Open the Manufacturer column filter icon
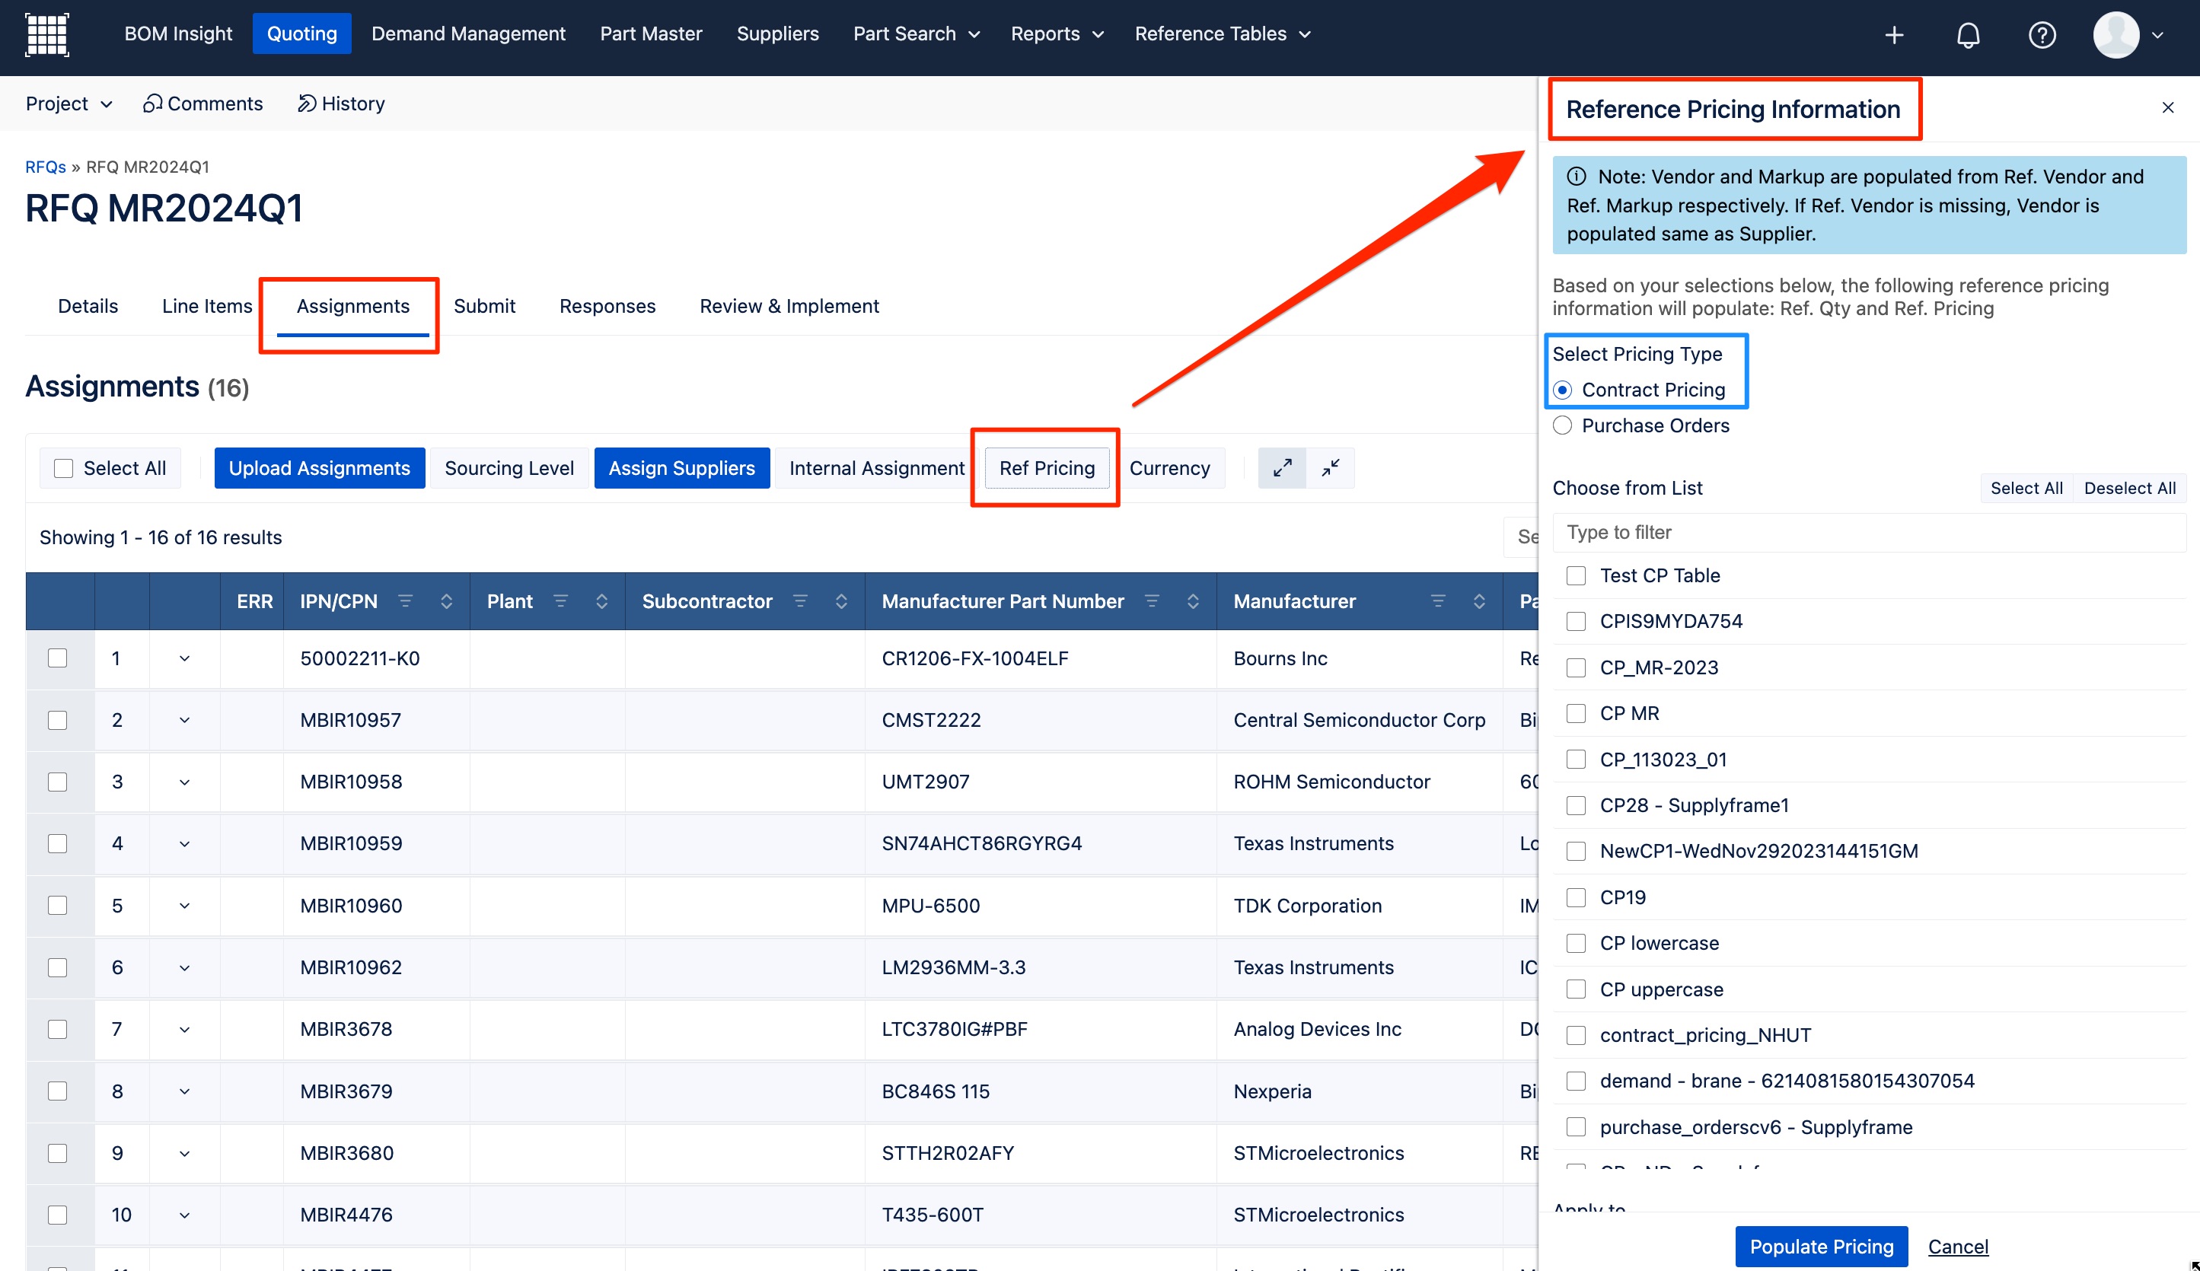This screenshot has height=1271, width=2200. point(1438,600)
